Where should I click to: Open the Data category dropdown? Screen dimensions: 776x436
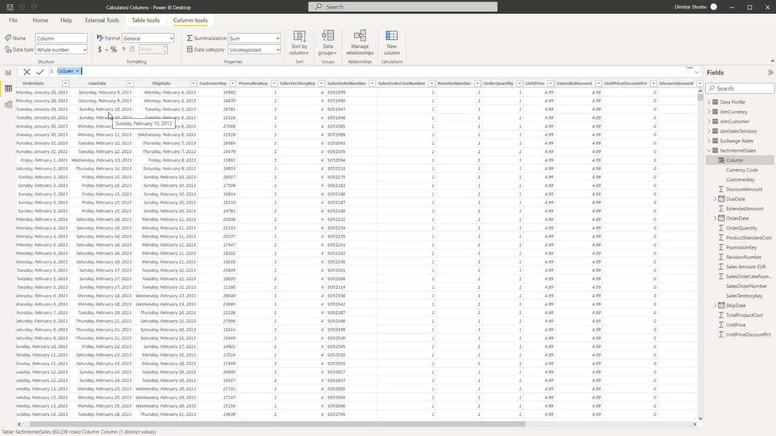click(254, 50)
